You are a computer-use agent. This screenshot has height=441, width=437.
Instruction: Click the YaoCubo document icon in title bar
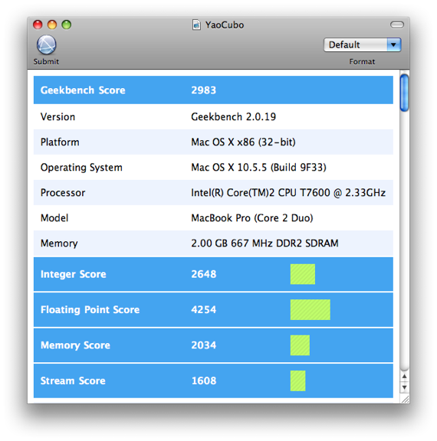pyautogui.click(x=196, y=24)
